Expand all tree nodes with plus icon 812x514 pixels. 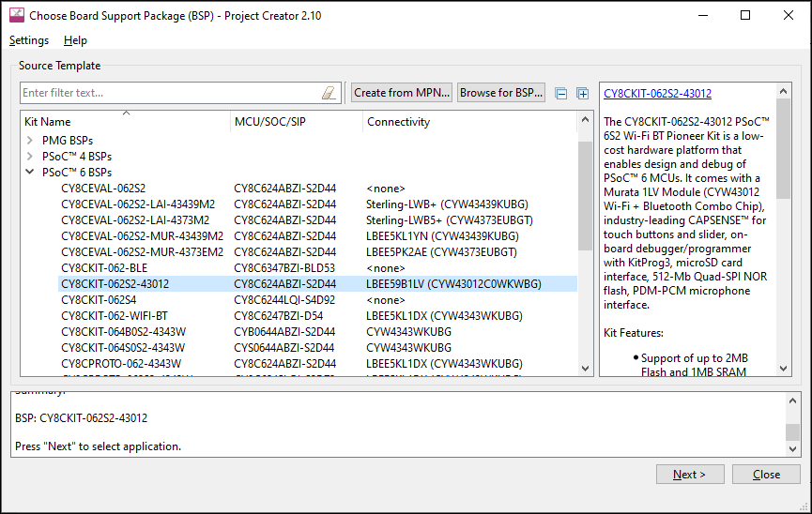[583, 93]
